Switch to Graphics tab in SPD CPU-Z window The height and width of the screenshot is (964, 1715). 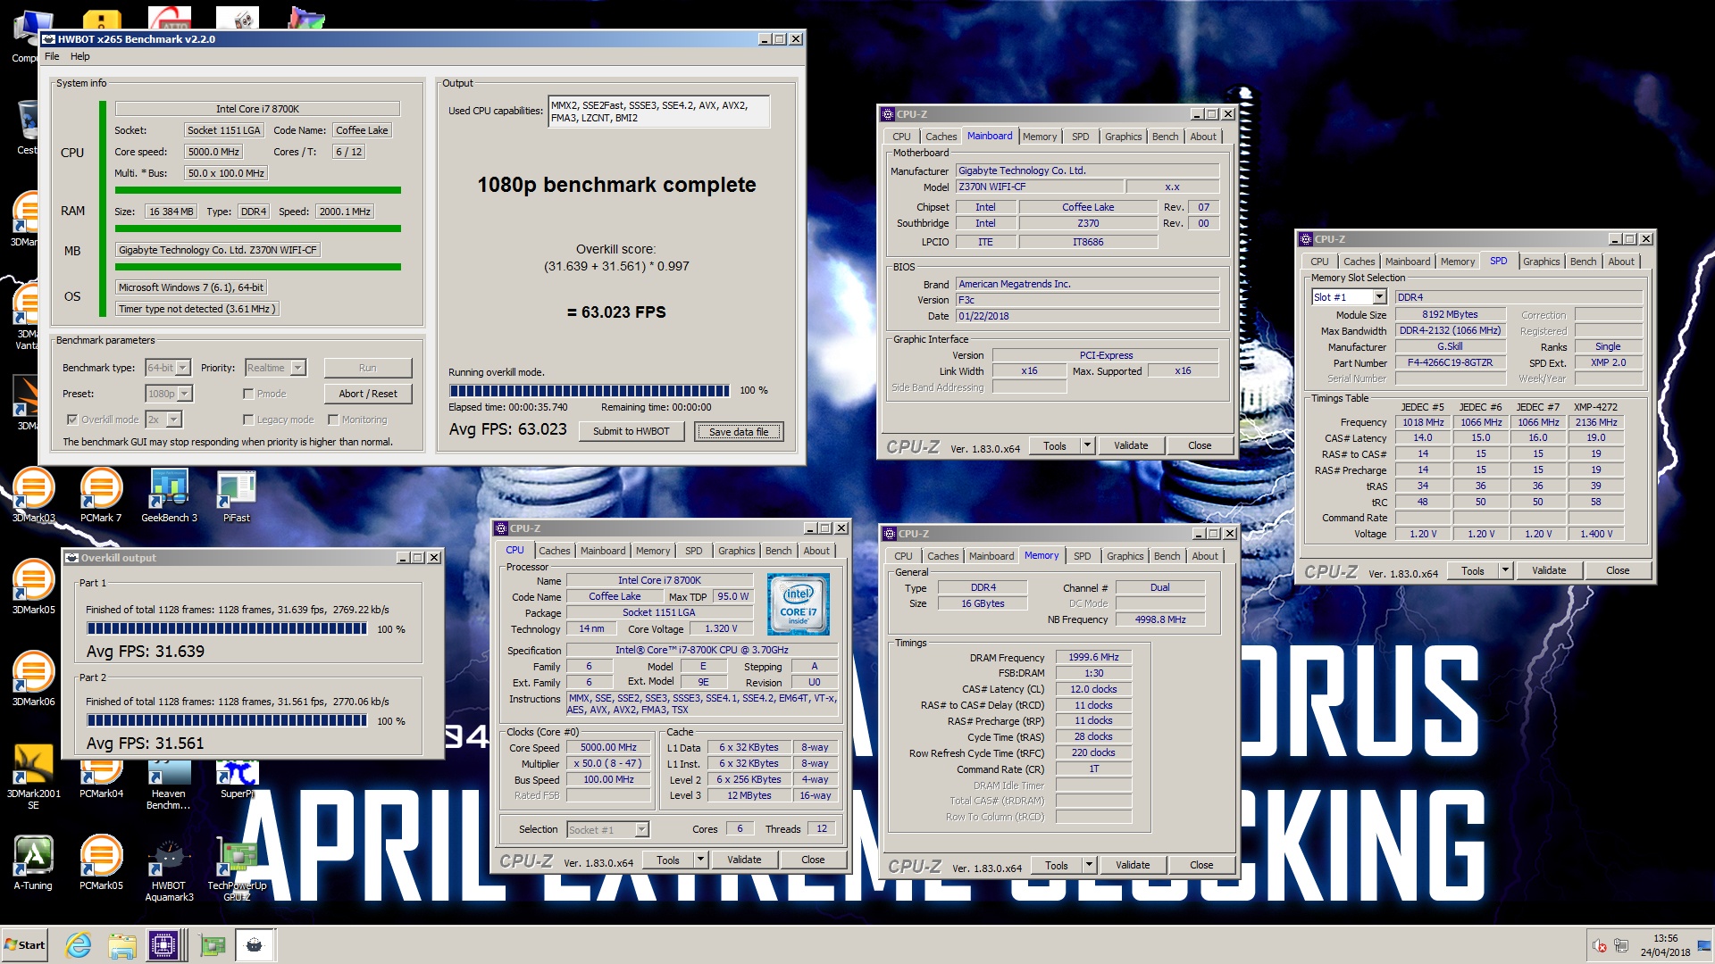point(1541,262)
